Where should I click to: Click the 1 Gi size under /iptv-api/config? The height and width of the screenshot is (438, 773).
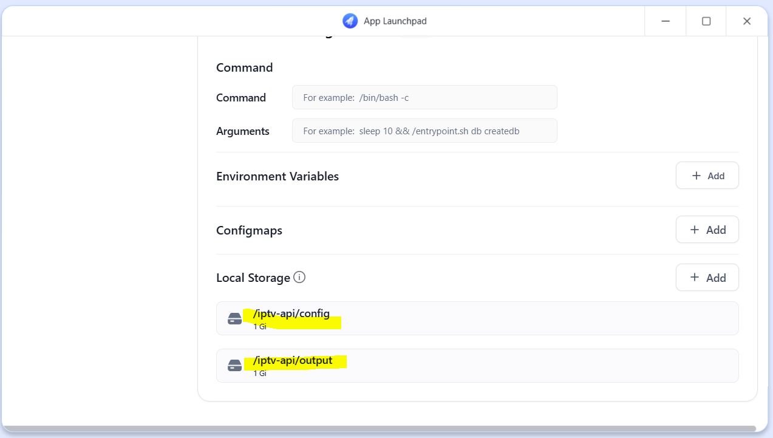(x=260, y=326)
